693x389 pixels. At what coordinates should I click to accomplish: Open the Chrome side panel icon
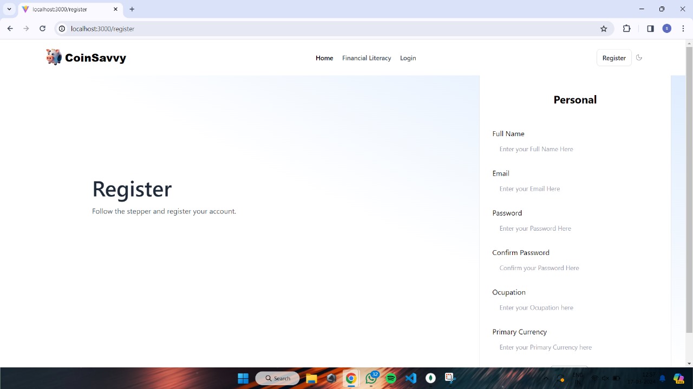(x=650, y=29)
